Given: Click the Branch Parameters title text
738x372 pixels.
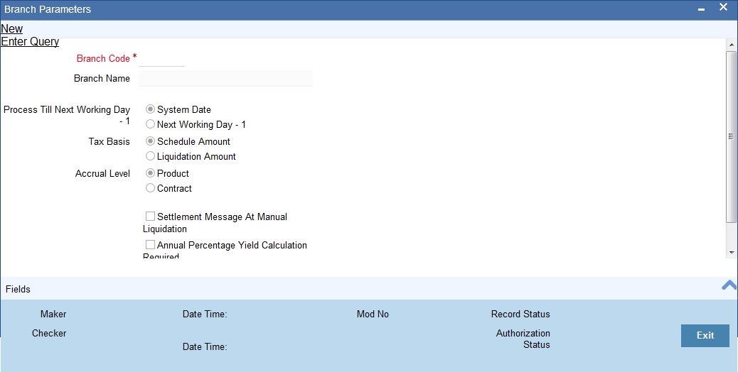Looking at the screenshot, I should [x=48, y=9].
